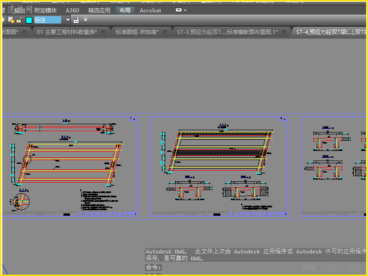Select the 布局 ribbon tab
Screen dimensions: 368x276
125,10
